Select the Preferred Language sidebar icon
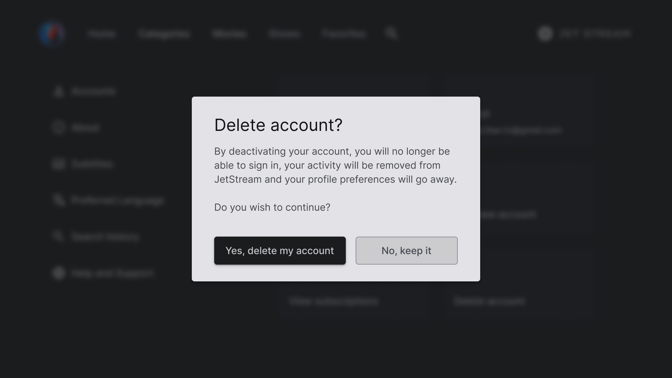 pos(58,200)
